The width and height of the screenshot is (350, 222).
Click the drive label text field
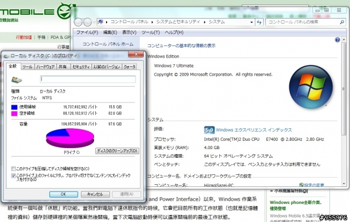click(x=87, y=79)
